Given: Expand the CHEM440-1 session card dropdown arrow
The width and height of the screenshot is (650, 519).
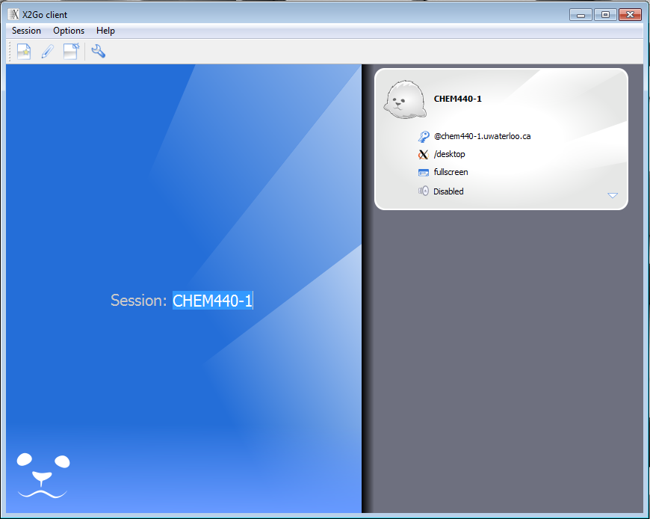Looking at the screenshot, I should (613, 195).
